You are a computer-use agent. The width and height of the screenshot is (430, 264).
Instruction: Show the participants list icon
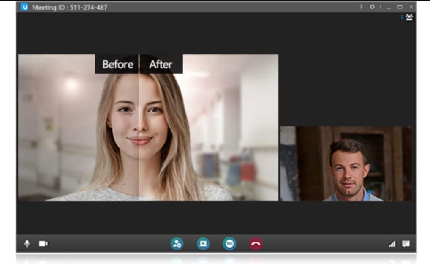(409, 17)
